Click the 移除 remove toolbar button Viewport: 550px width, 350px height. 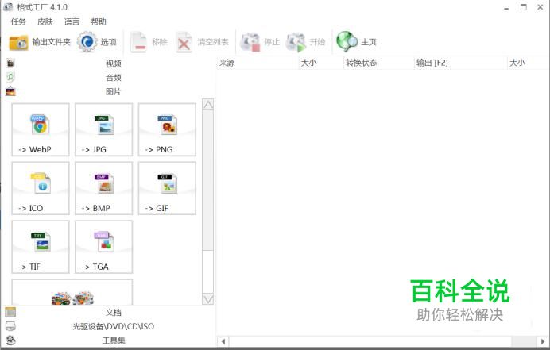pos(149,42)
